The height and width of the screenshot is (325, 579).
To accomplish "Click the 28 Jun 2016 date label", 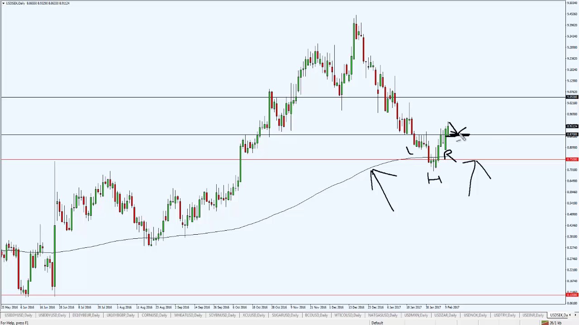I will coord(66,307).
